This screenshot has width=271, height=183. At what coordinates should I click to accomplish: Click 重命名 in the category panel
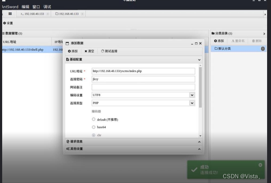tap(238, 41)
